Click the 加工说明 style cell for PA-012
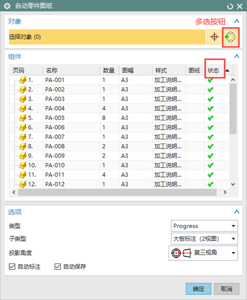 [169, 184]
